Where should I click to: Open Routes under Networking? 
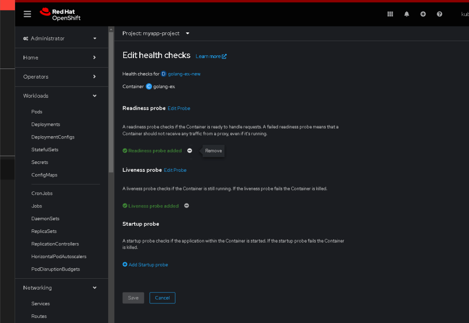tap(39, 316)
